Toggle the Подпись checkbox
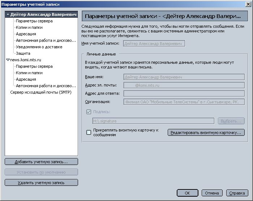This screenshot has width=253, height=201. 89,112
